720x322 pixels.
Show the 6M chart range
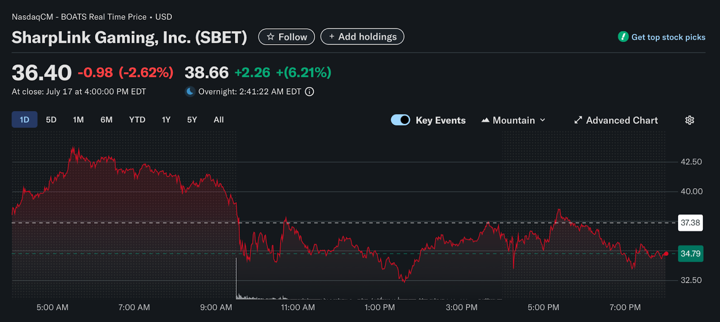click(106, 120)
